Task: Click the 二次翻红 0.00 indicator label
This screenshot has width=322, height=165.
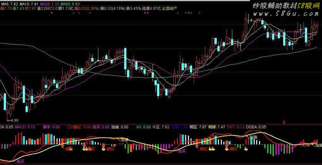Action: (x=78, y=127)
